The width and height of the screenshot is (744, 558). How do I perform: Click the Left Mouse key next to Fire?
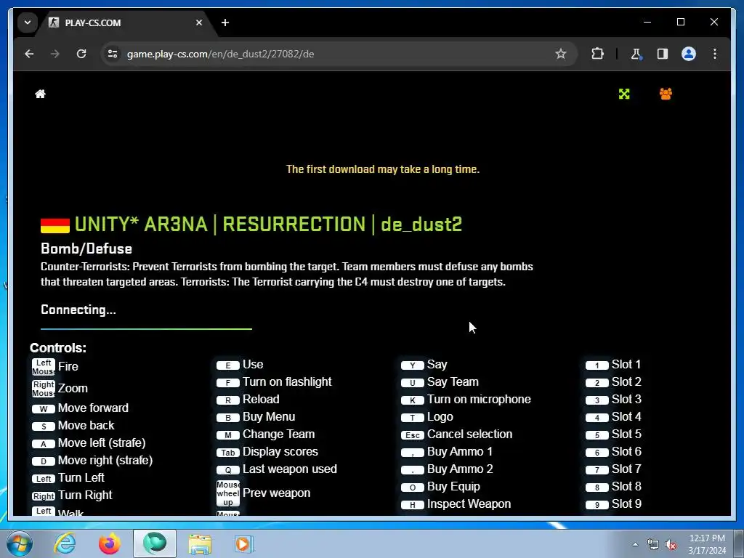click(x=43, y=367)
